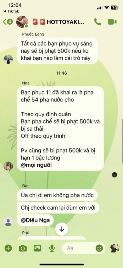
Task: Select Đạt's message 'Chị check cam lại'
Action: (58, 208)
